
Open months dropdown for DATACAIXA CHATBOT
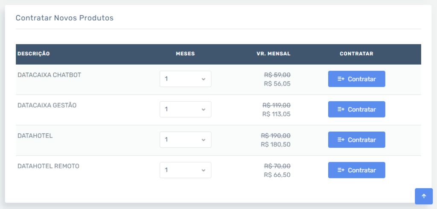(185, 79)
